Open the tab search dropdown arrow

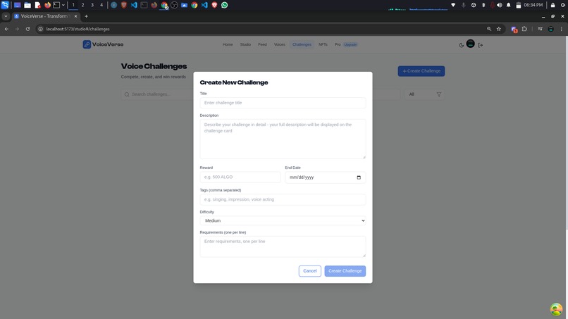click(6, 16)
